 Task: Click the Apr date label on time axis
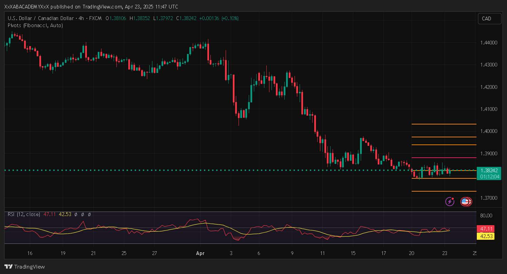201,253
